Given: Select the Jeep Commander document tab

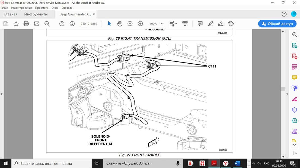Looking at the screenshot, I should pos(76,14).
